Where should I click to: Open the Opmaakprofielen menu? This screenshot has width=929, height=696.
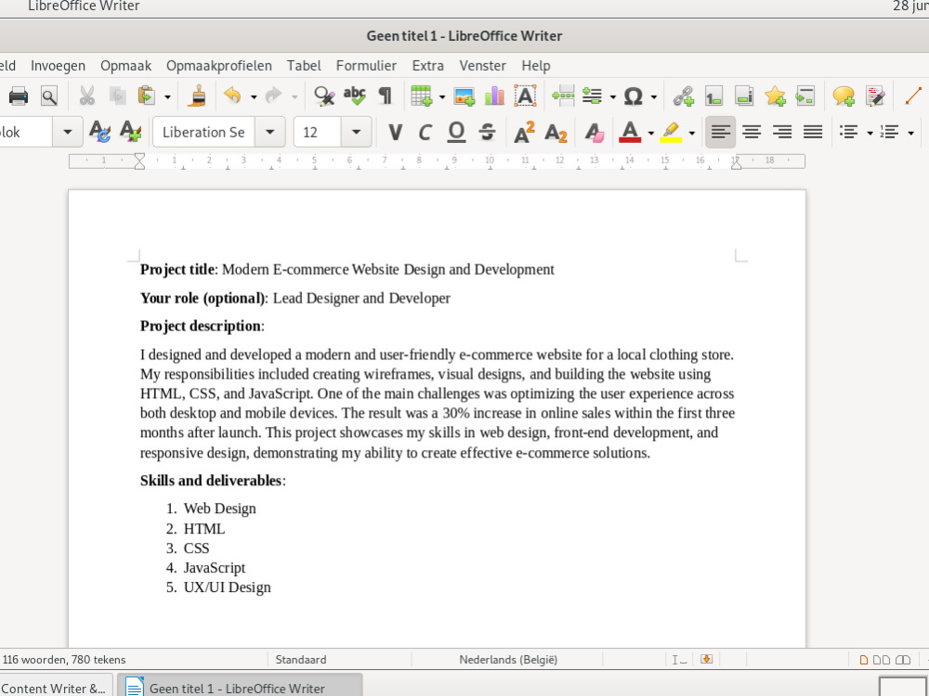tap(219, 66)
